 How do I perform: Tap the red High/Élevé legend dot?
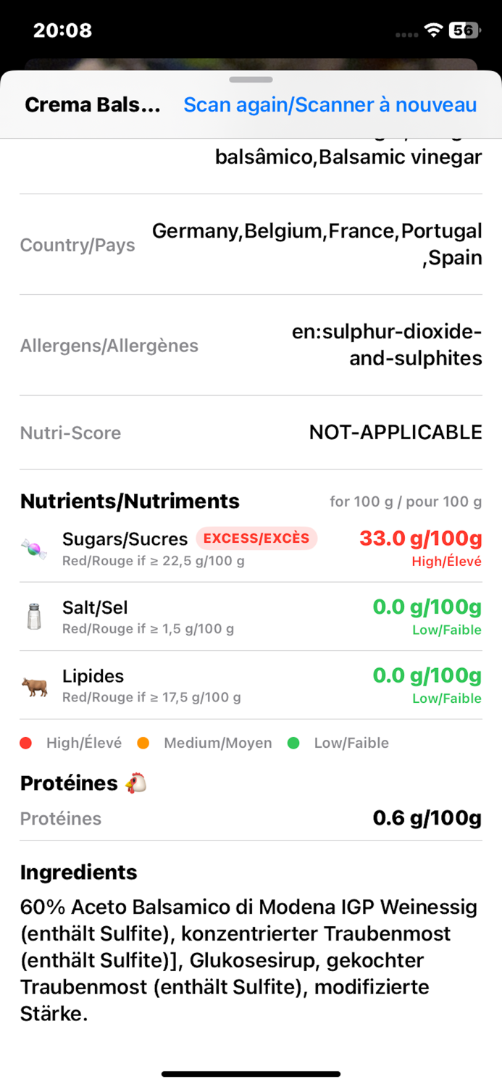27,743
